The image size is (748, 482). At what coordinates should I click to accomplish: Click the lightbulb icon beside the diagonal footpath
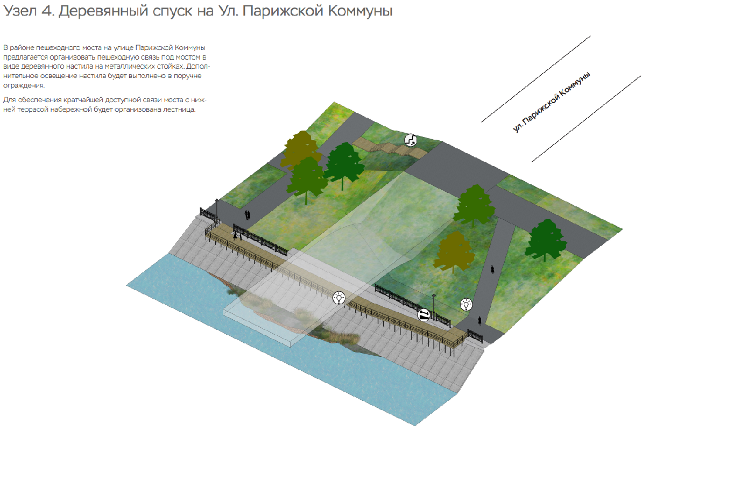[466, 305]
